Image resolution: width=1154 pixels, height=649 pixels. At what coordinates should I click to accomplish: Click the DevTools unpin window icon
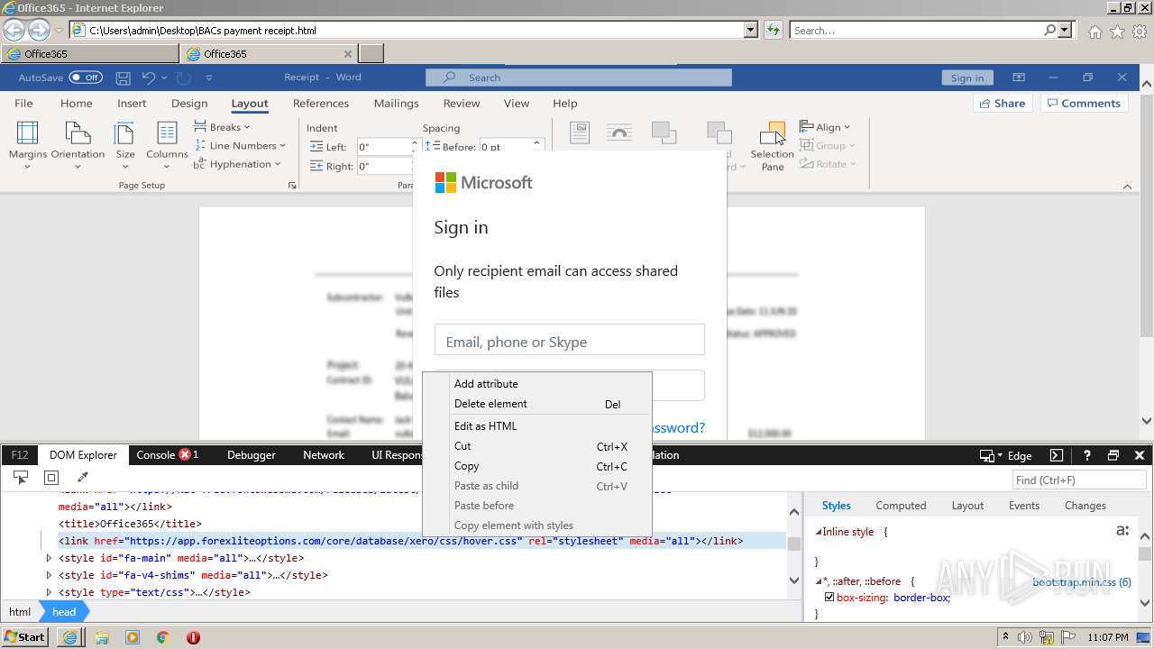[x=1113, y=455]
